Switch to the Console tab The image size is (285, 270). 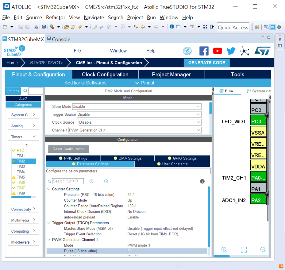pos(59,39)
